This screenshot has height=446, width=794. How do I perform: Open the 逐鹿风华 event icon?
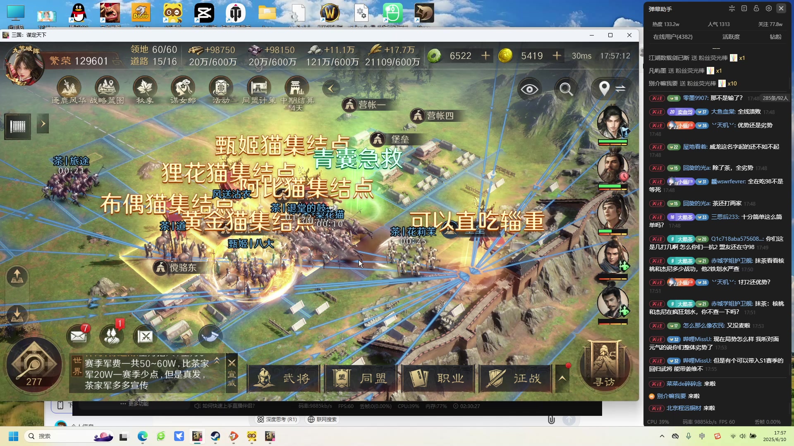(x=69, y=90)
